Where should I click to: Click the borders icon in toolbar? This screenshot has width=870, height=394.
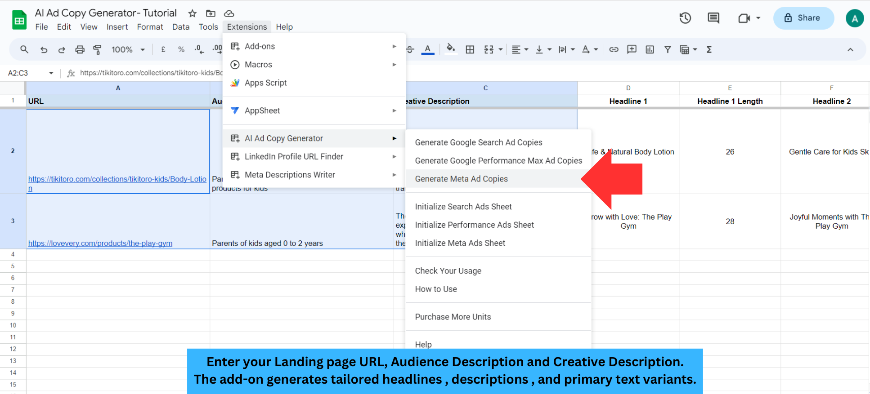pos(470,49)
